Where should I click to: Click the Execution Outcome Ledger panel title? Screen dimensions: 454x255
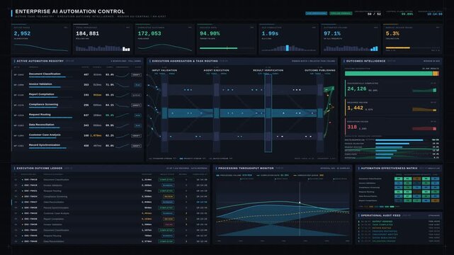[x=40, y=168]
